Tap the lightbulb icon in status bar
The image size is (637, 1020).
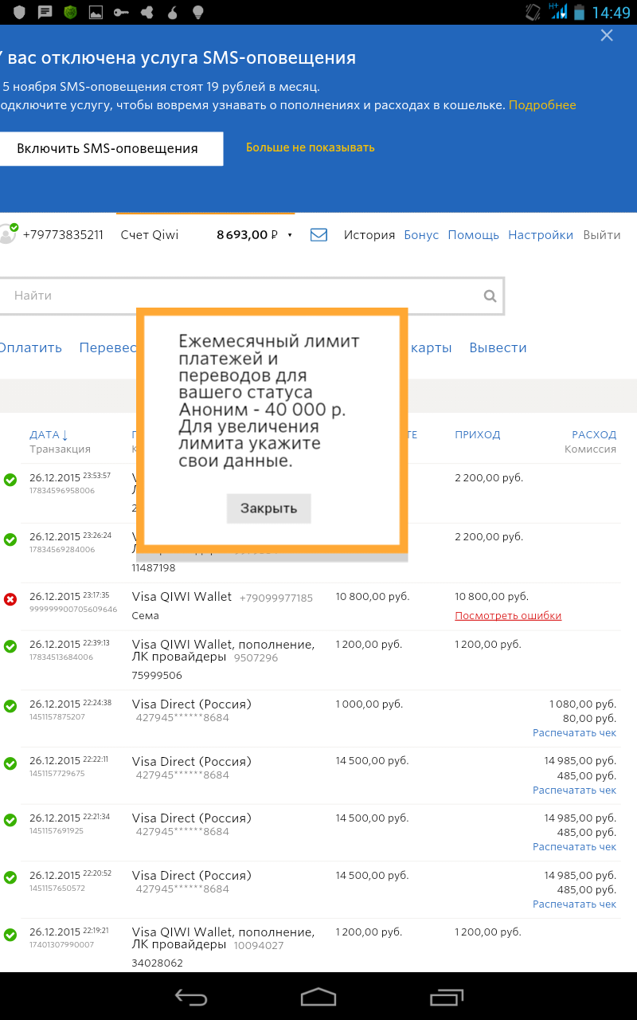197,12
